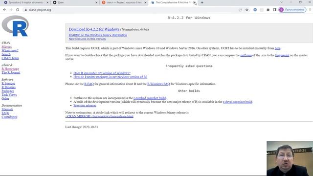This screenshot has height=176, width=313.
Task: Close the Дзен tab
Action: tap(96, 2)
